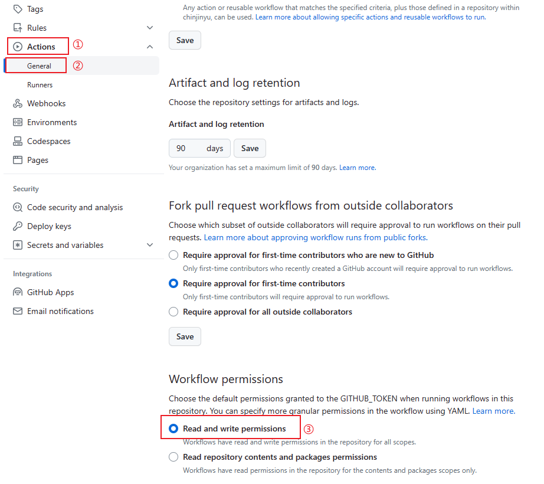Collapse the Actions section chevron
Screen dimensions: 544x484
click(150, 47)
